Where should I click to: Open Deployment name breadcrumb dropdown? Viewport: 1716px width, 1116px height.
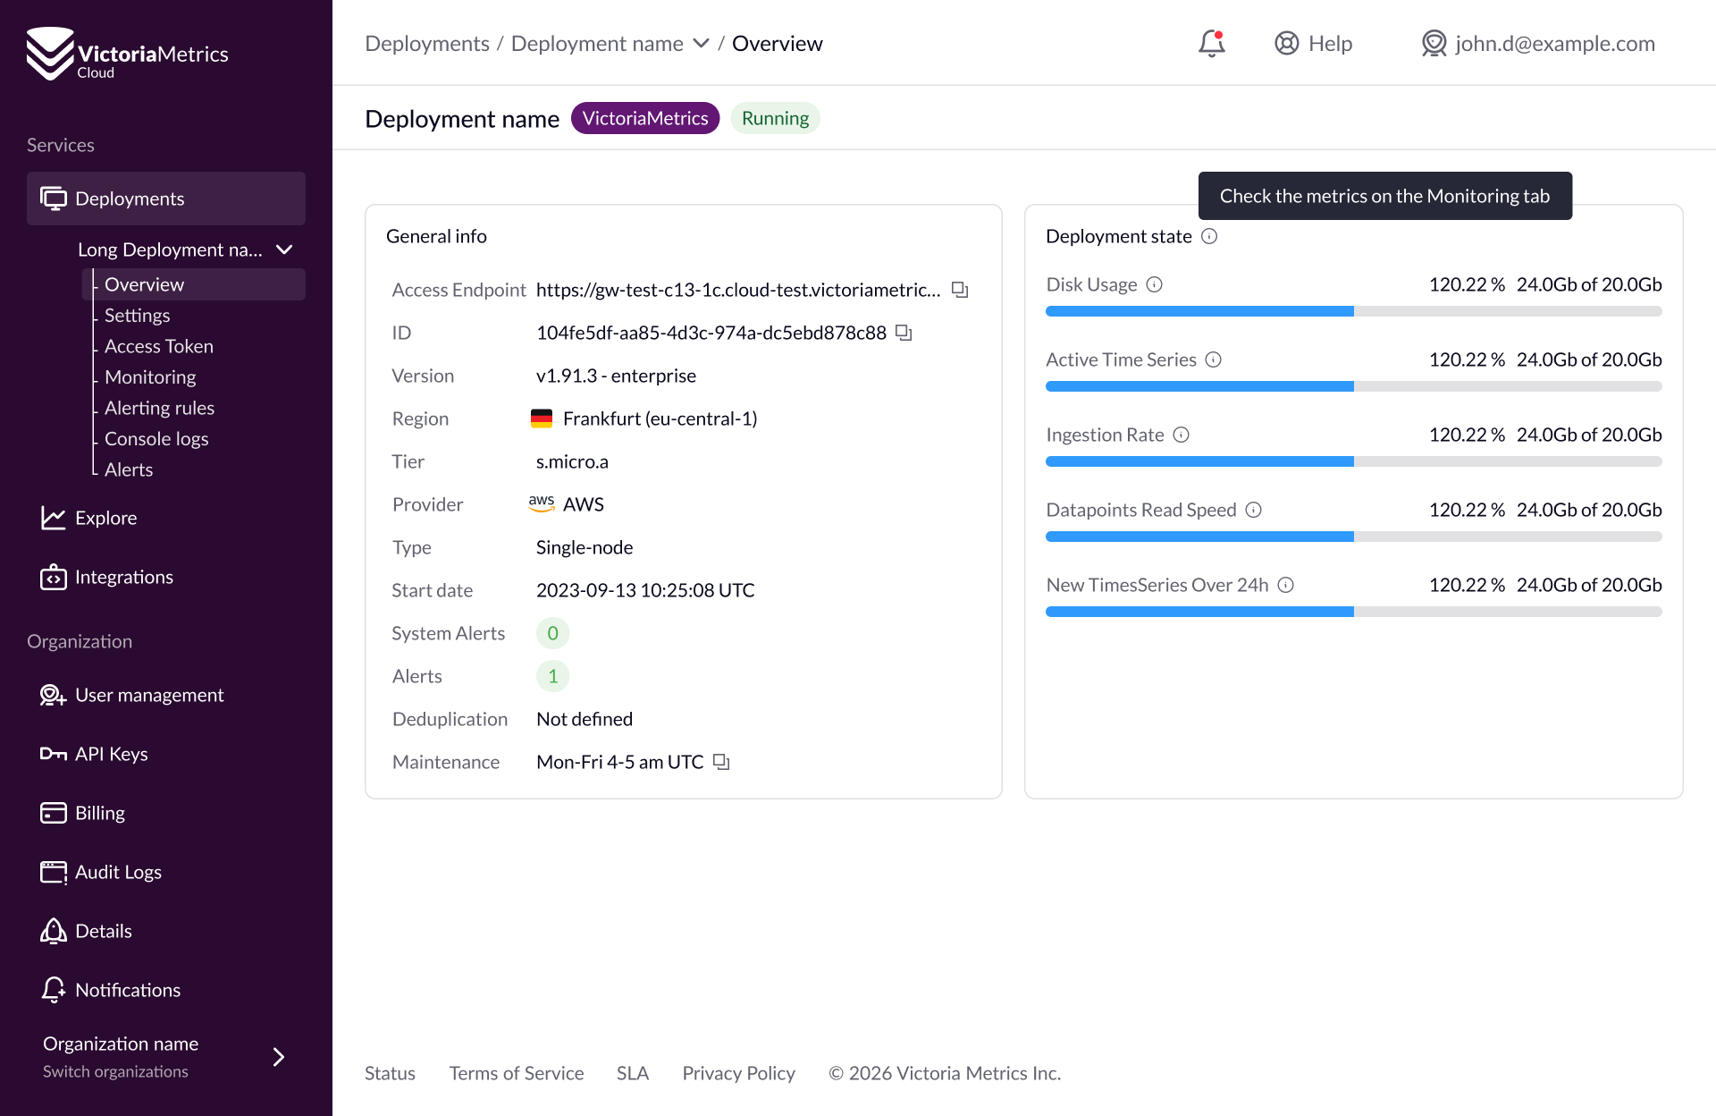701,43
